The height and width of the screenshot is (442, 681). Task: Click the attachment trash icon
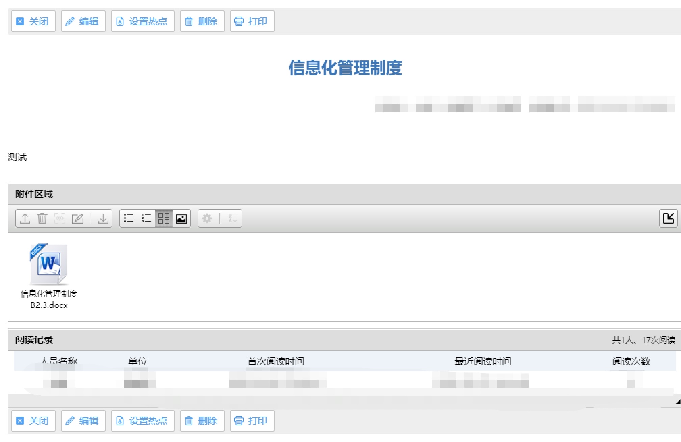tap(42, 218)
